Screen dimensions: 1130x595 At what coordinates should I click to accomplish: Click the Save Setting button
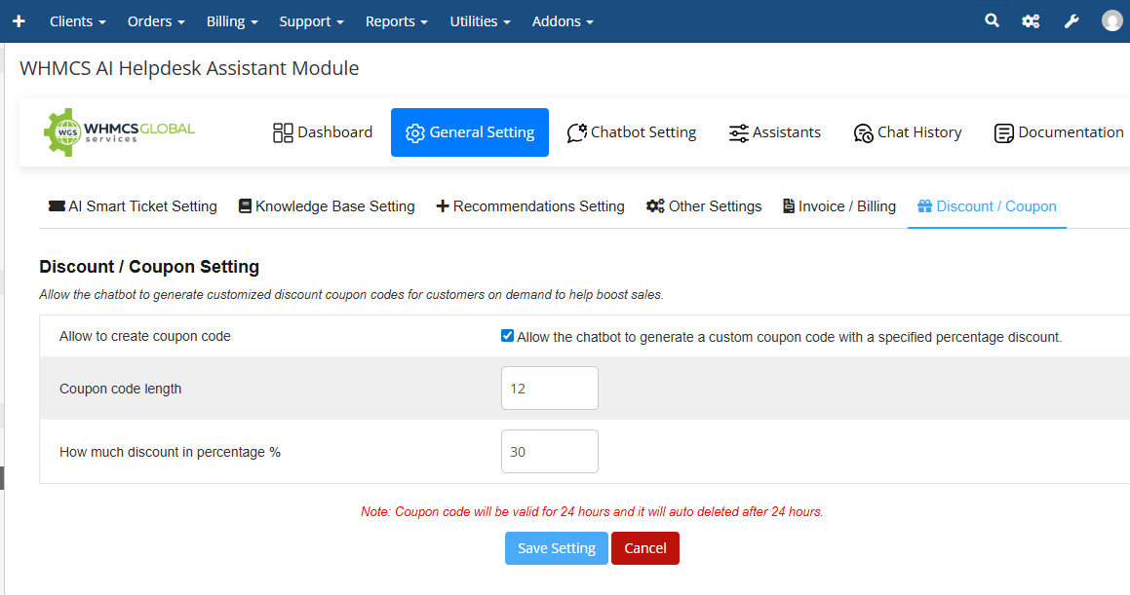tap(556, 548)
